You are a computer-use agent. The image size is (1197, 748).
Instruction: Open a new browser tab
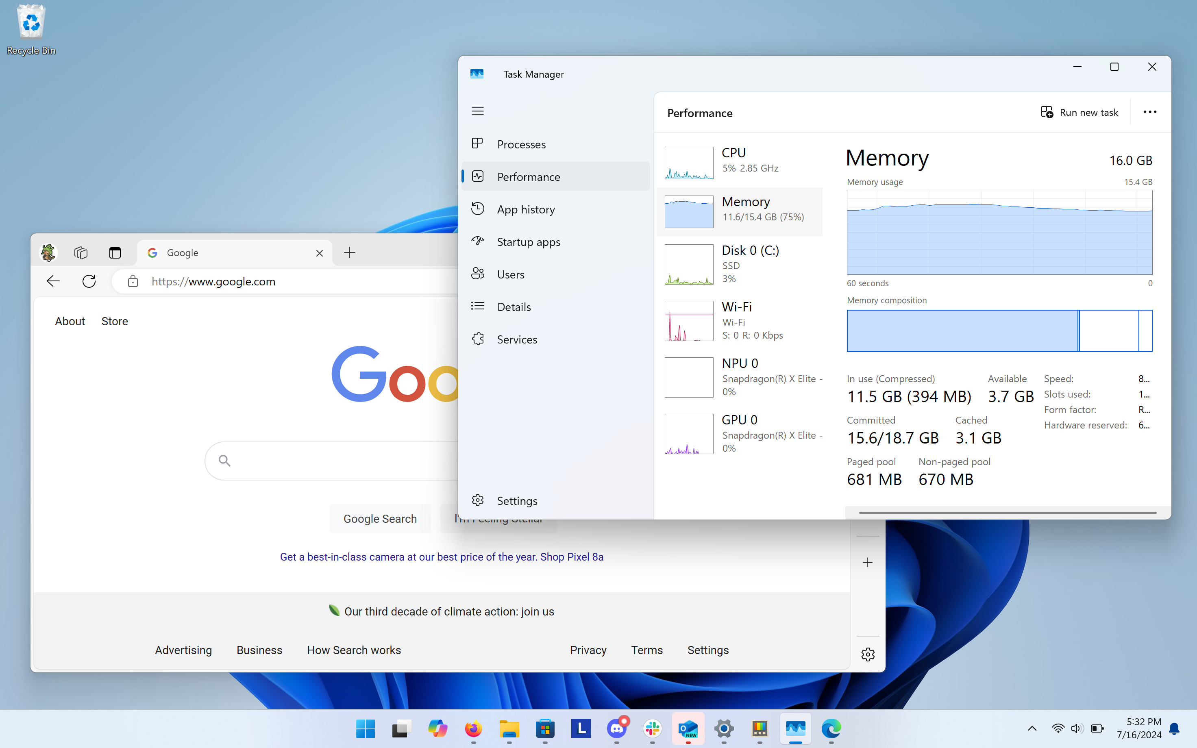(x=350, y=253)
